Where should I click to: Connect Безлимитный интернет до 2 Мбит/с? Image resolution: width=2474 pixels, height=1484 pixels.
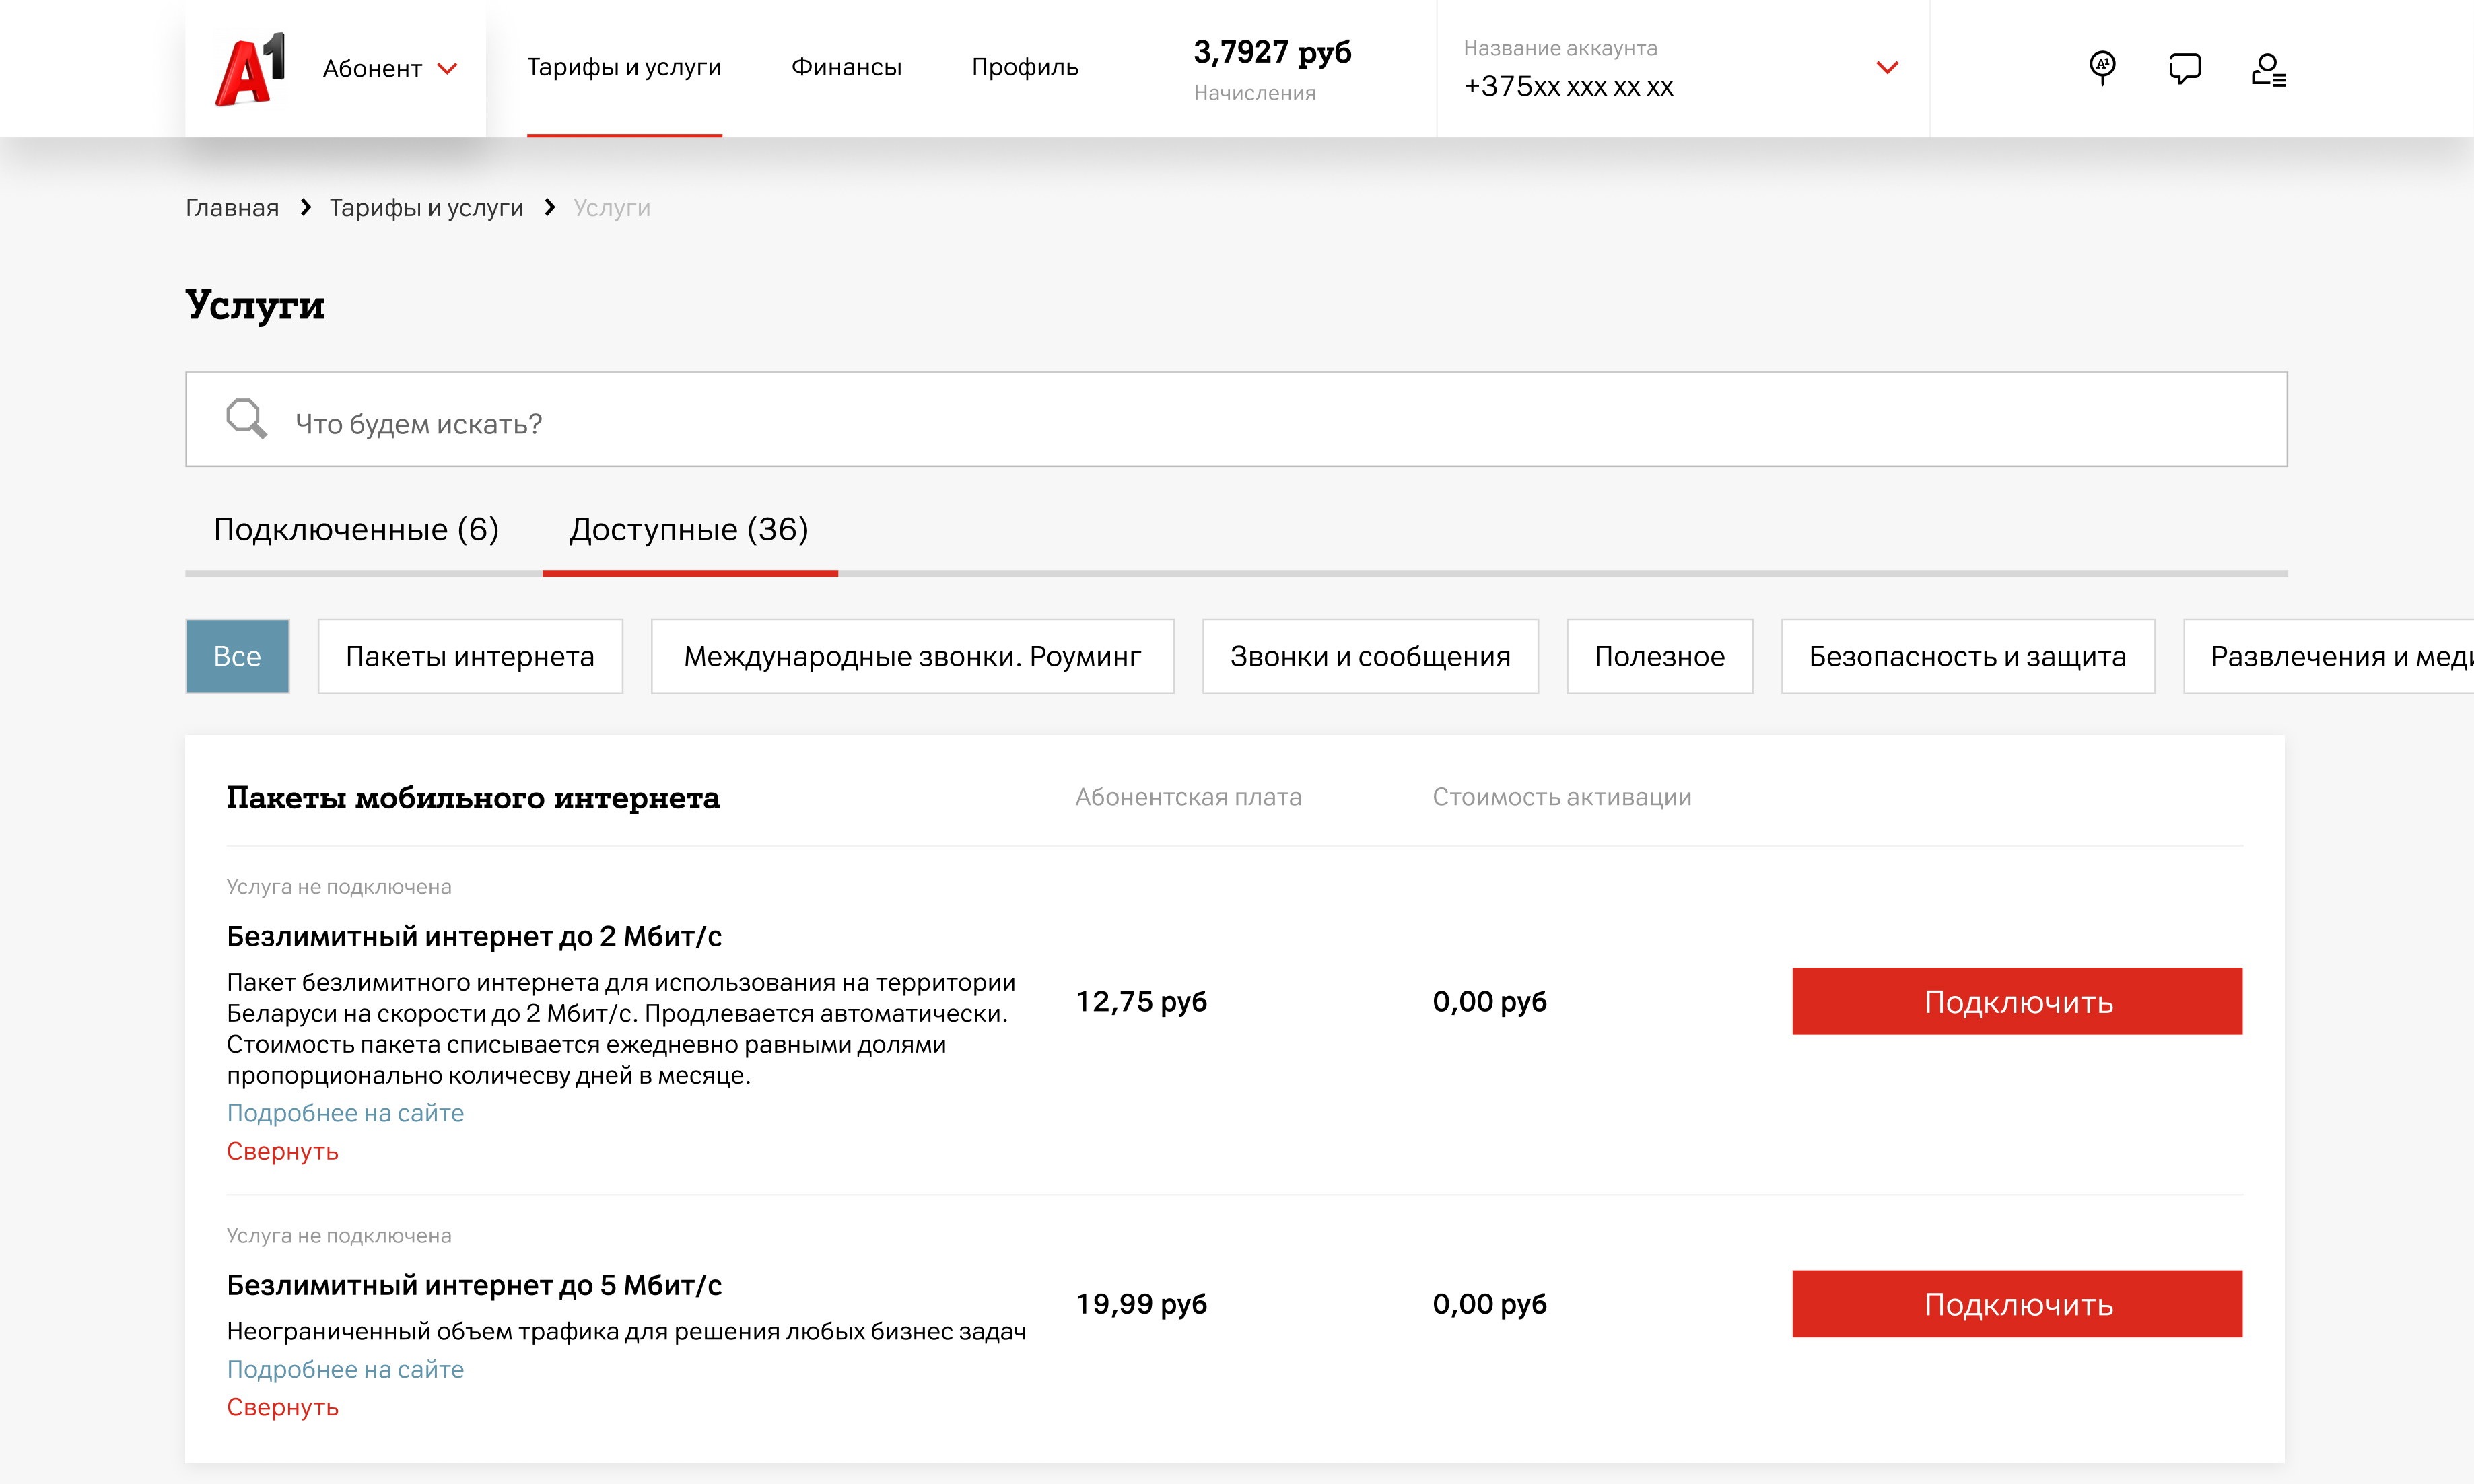click(2016, 1001)
